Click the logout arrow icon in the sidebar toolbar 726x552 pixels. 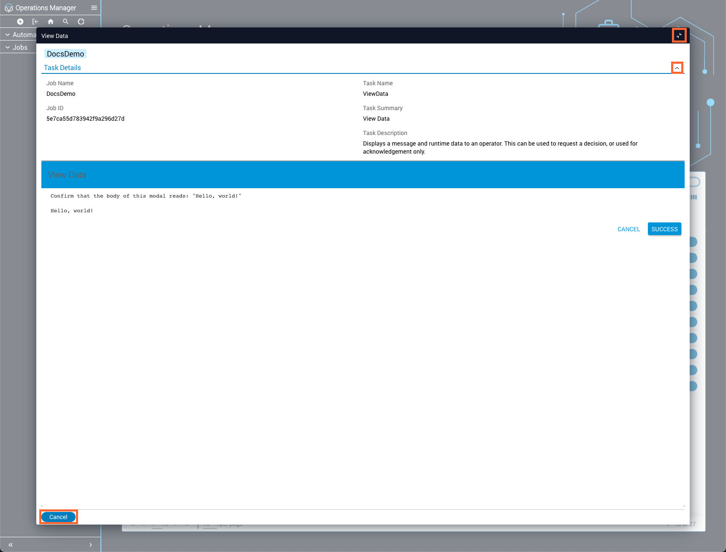(35, 22)
